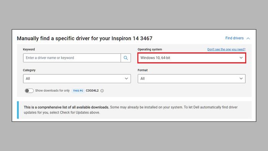Open the info icon next to C3G04L2
Image resolution: width=268 pixels, height=151 pixels.
click(102, 90)
